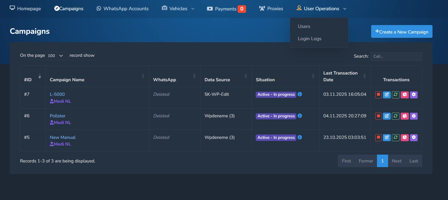The height and width of the screenshot is (200, 448).
Task: Click the edit icon for Pollster campaign
Action: click(387, 116)
